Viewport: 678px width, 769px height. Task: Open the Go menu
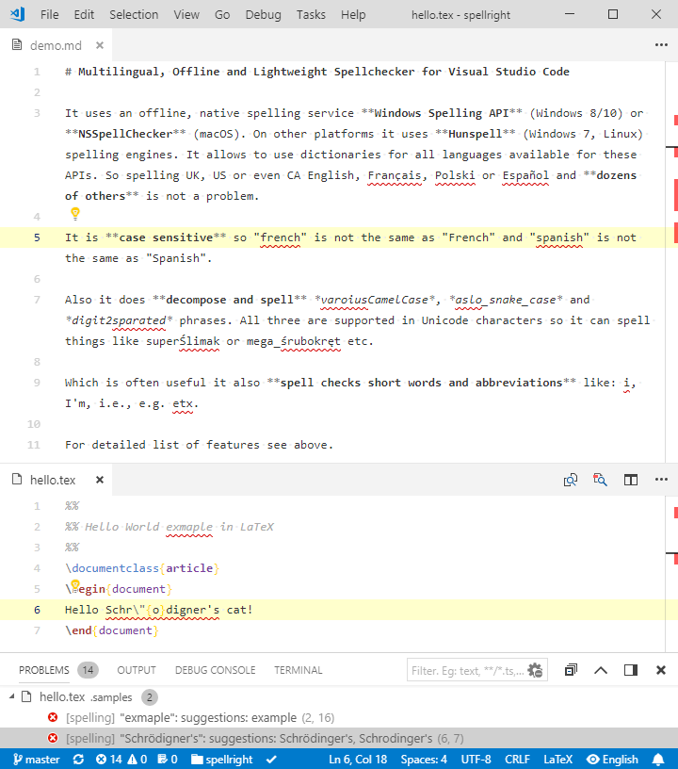[x=222, y=15]
